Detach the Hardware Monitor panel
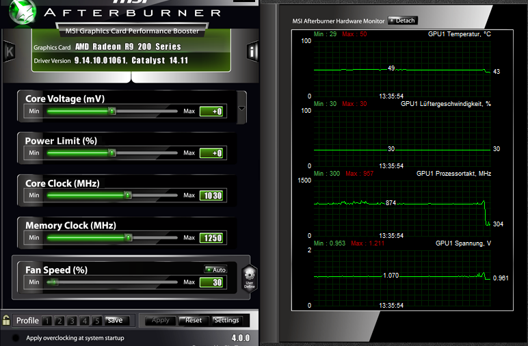The width and height of the screenshot is (528, 346). click(403, 21)
